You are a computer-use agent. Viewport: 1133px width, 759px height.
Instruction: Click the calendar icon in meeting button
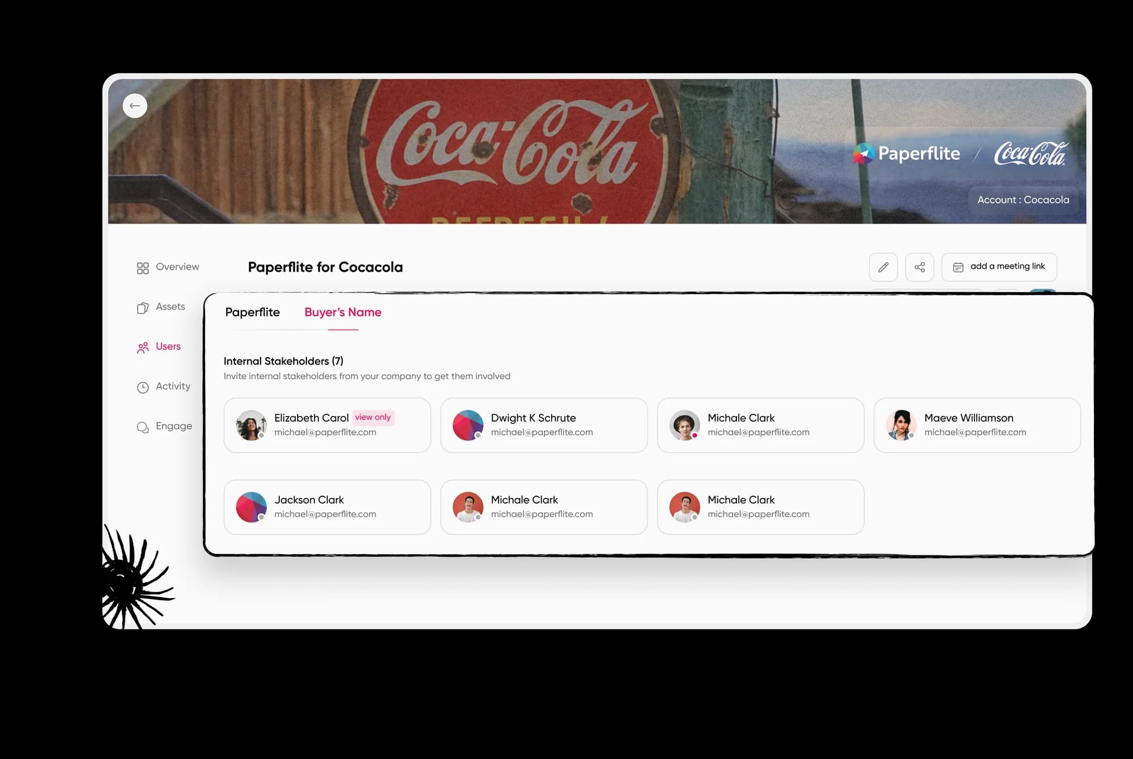[x=958, y=268]
